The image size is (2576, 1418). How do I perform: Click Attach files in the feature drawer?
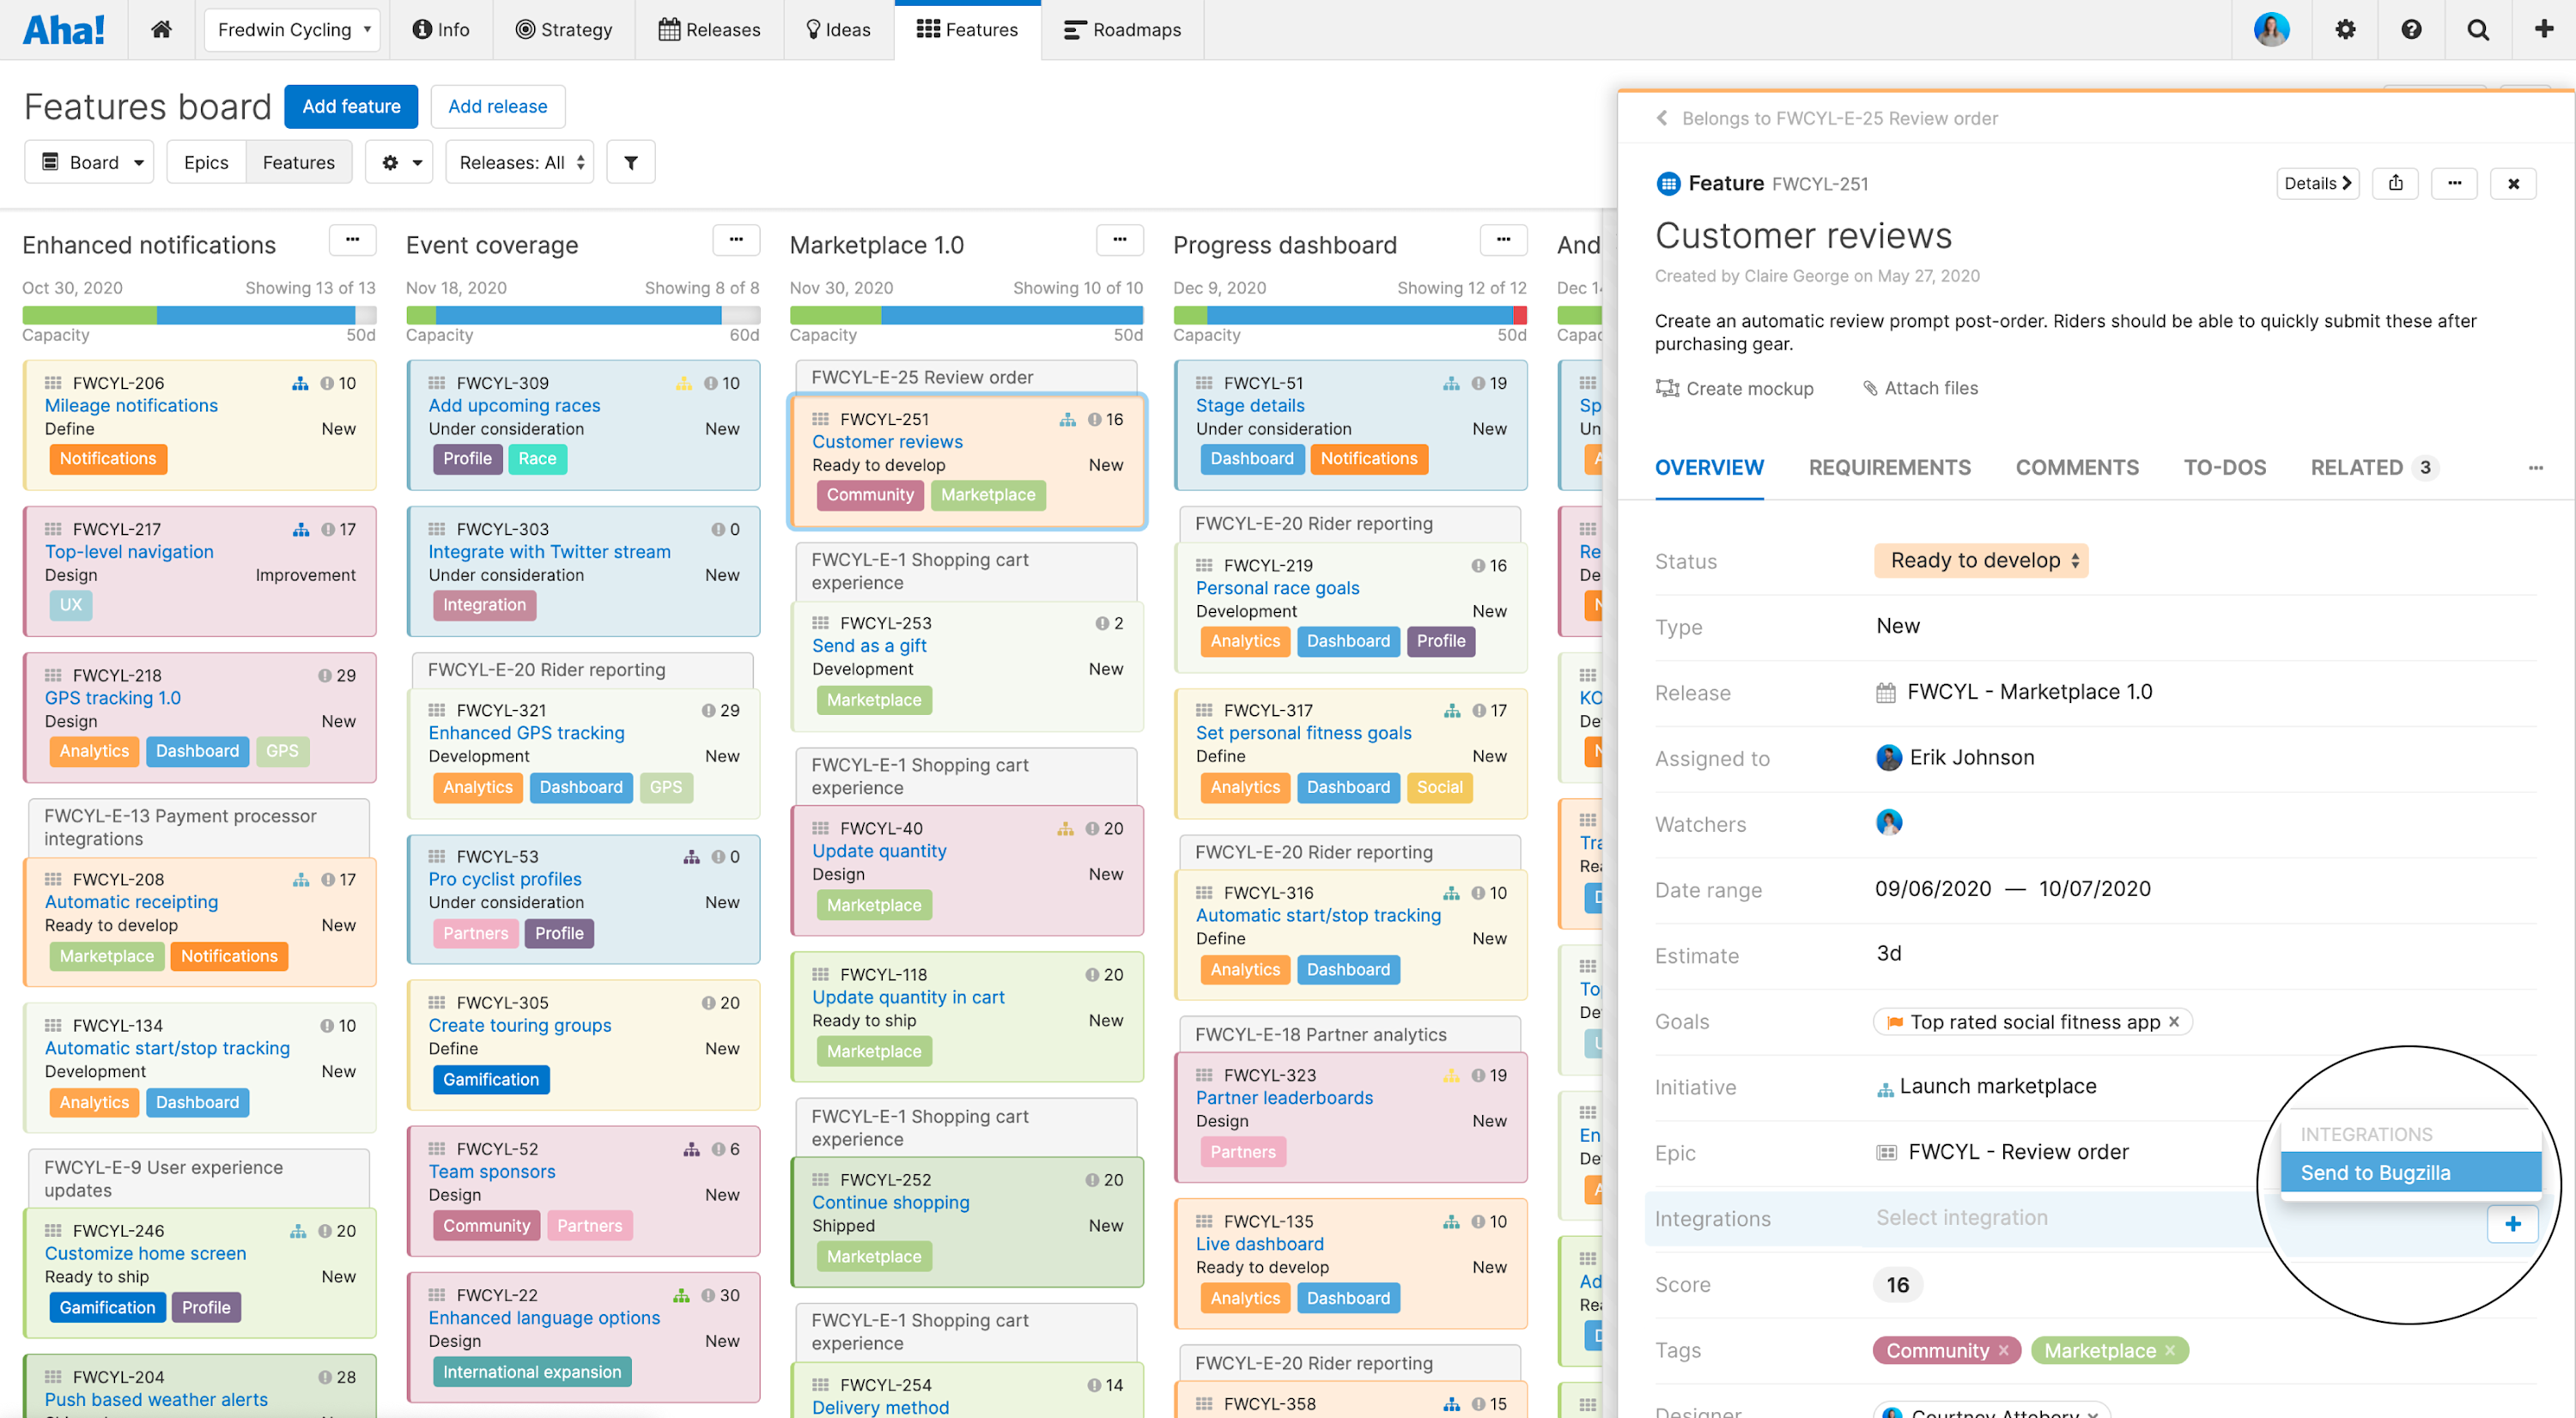(x=1920, y=388)
